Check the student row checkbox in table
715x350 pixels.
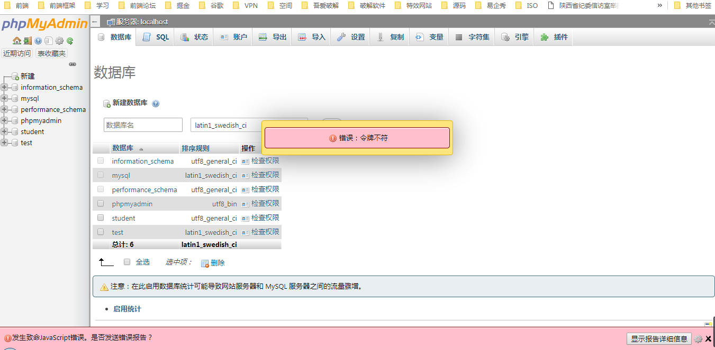pos(101,217)
